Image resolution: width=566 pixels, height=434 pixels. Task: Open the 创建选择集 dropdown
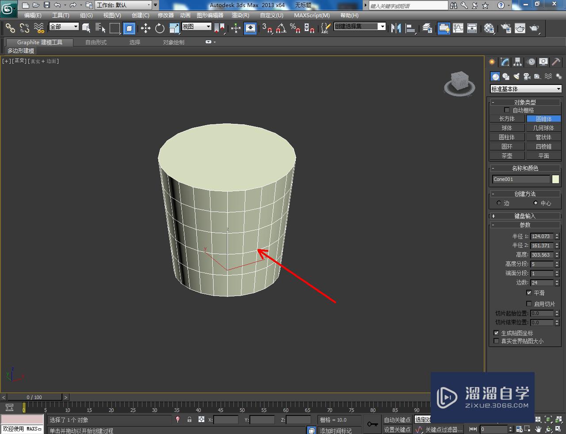point(360,27)
